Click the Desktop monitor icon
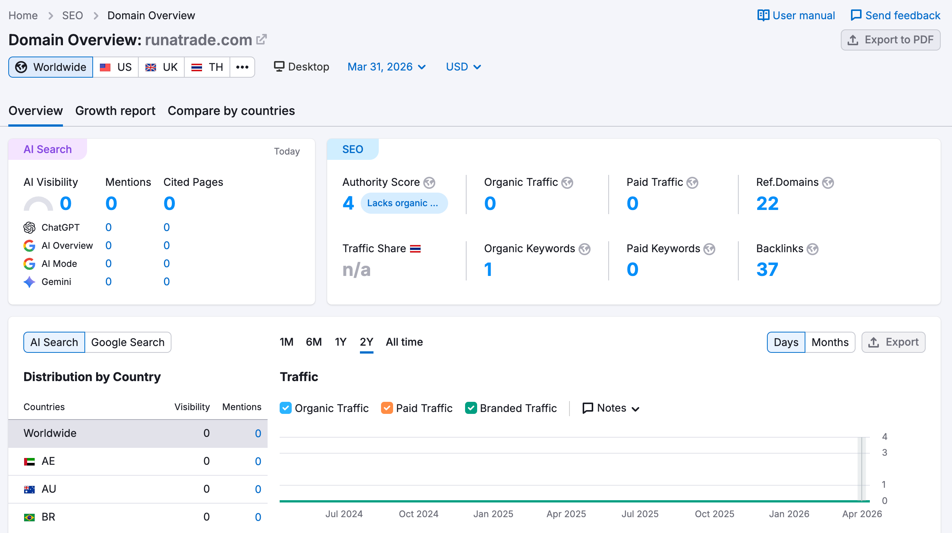This screenshot has width=952, height=533. [x=279, y=67]
